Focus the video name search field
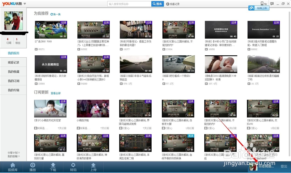 [129, 4]
